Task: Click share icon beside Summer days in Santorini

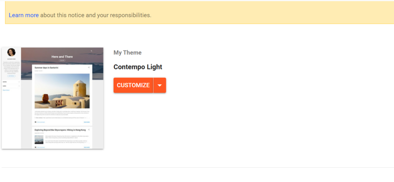Action: (89, 67)
